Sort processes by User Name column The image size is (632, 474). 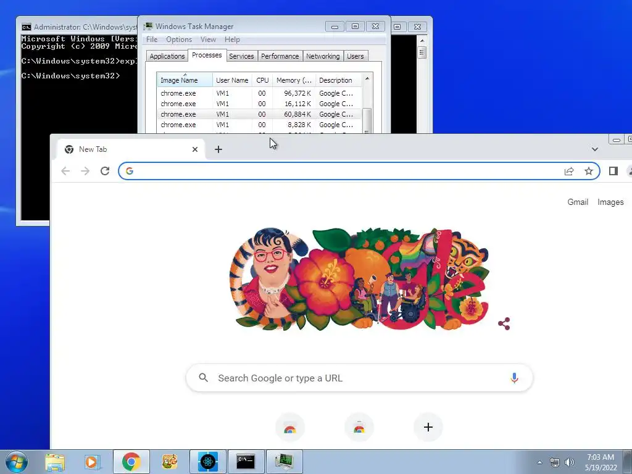pos(232,80)
